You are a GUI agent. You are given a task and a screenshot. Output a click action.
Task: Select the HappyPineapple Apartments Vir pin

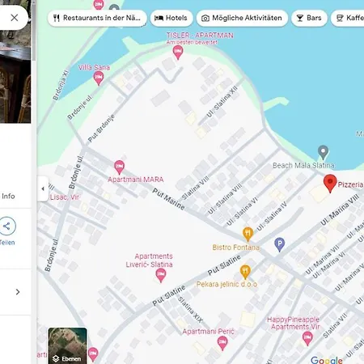coord(307,338)
